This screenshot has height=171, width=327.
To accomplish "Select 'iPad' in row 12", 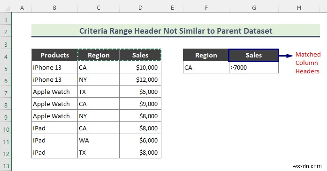I will 54,152.
